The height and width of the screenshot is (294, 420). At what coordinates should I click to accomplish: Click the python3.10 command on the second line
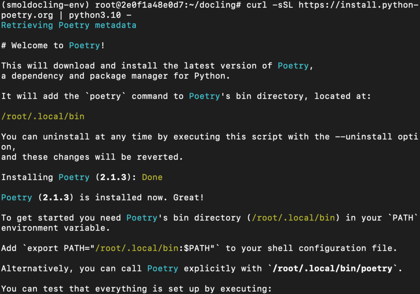95,15
